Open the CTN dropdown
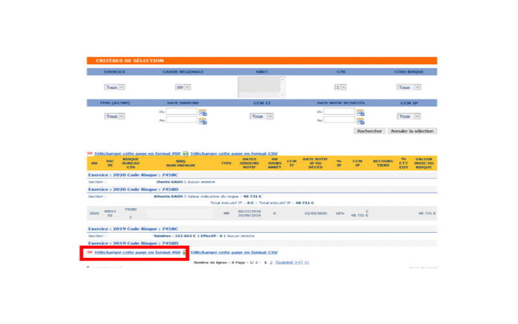Screen dimensions: 518x324 (341, 87)
